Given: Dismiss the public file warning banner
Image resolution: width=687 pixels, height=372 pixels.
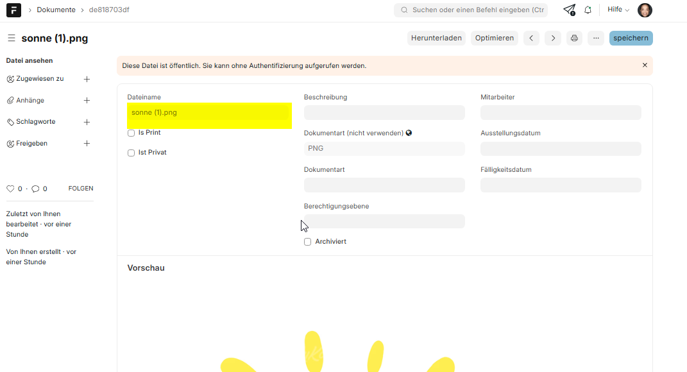Looking at the screenshot, I should [645, 65].
